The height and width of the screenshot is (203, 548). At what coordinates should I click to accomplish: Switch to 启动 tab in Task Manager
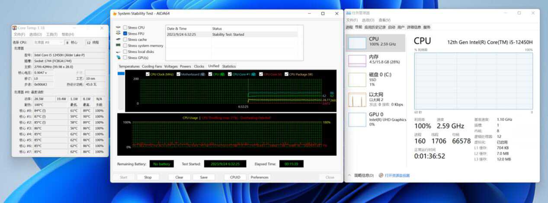(391, 27)
